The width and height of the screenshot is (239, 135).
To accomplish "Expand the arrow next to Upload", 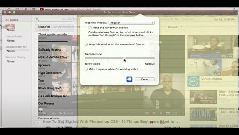I will 182,27.
